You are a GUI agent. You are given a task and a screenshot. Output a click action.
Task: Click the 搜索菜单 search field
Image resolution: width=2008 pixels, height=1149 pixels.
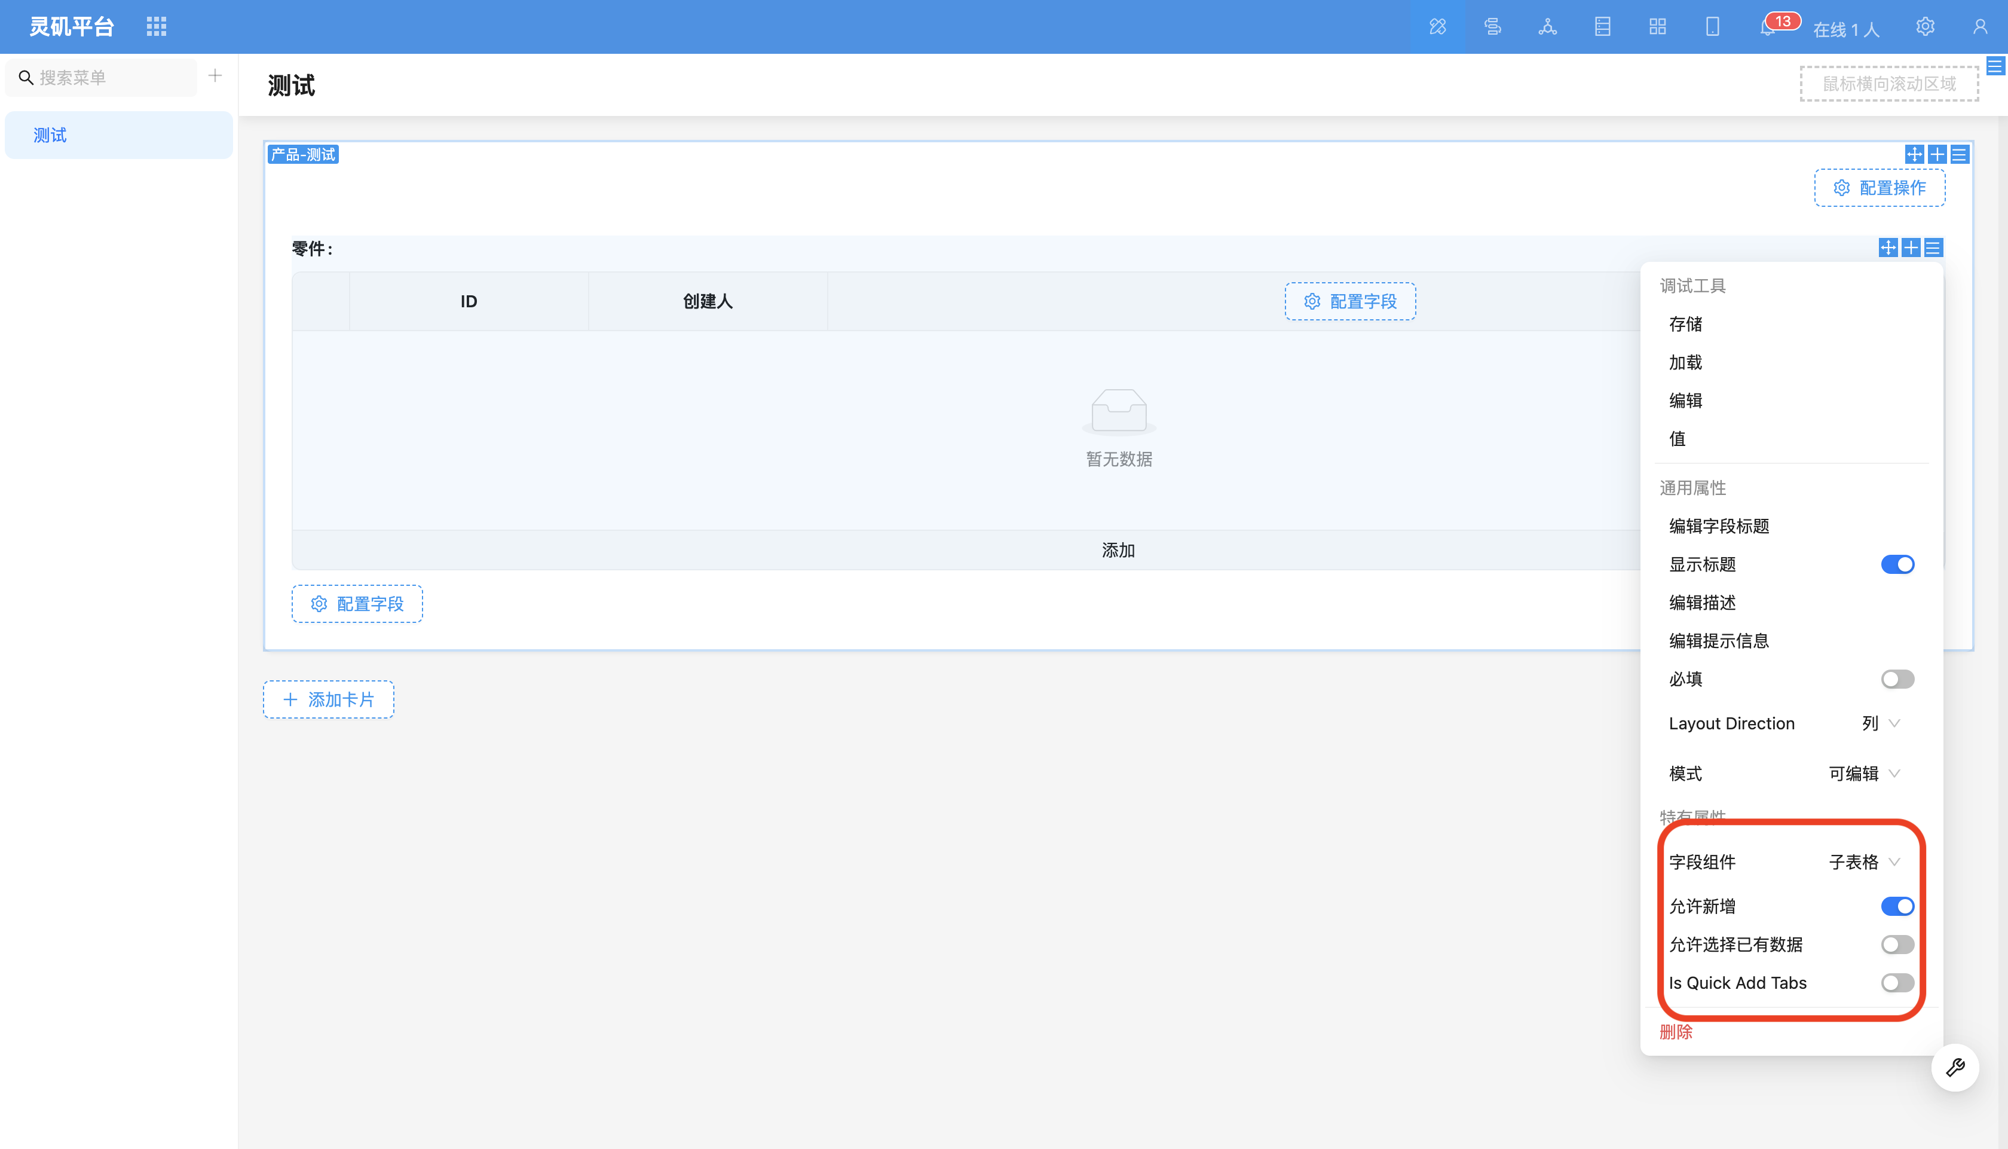(101, 77)
